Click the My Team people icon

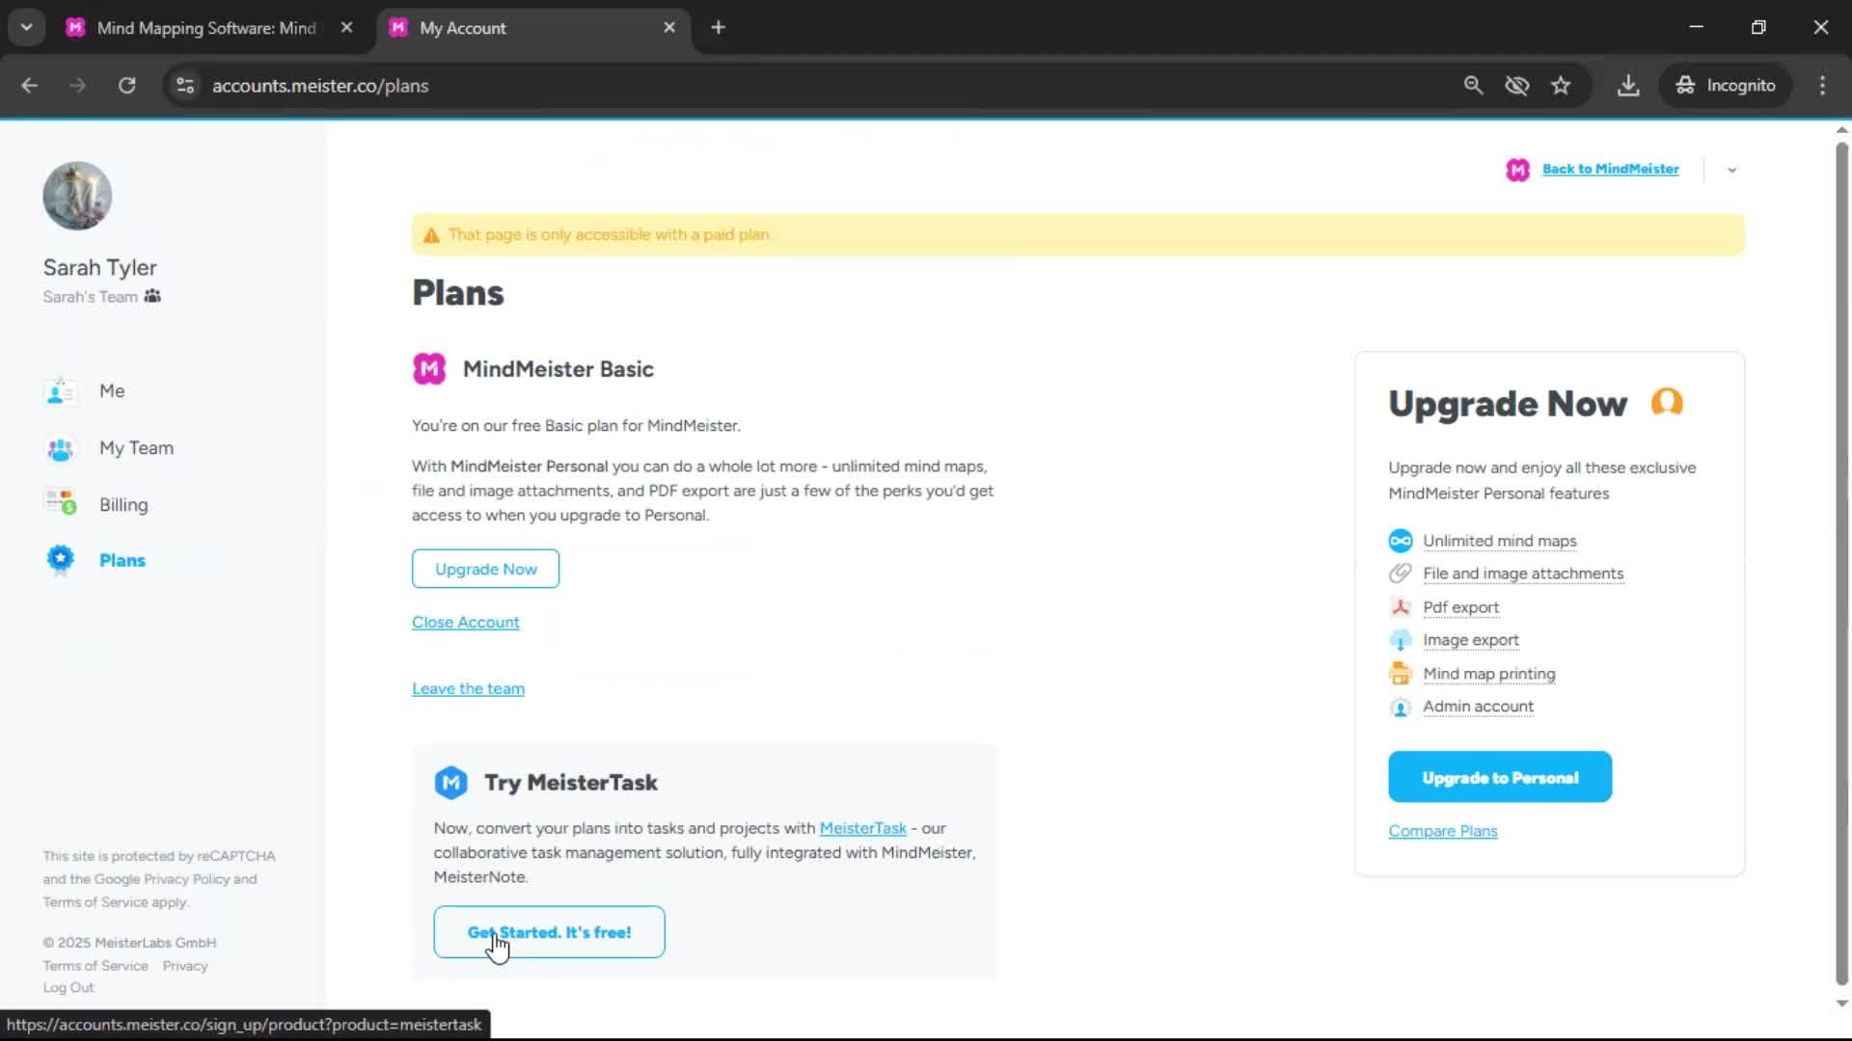tap(60, 448)
